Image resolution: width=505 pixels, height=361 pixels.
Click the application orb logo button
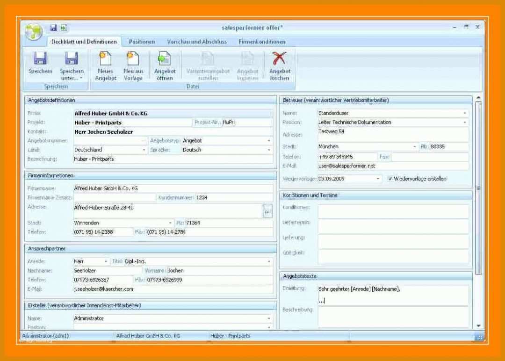coord(34,31)
